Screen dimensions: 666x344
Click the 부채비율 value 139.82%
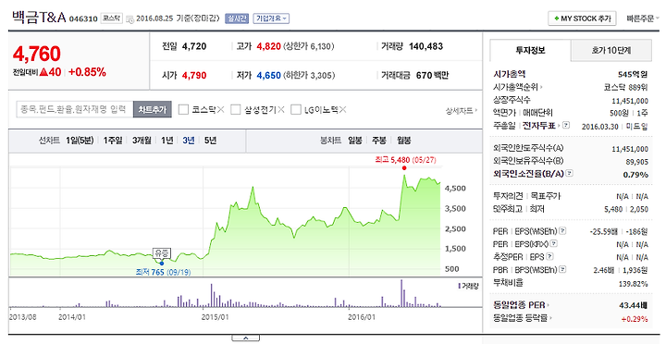[x=633, y=284]
